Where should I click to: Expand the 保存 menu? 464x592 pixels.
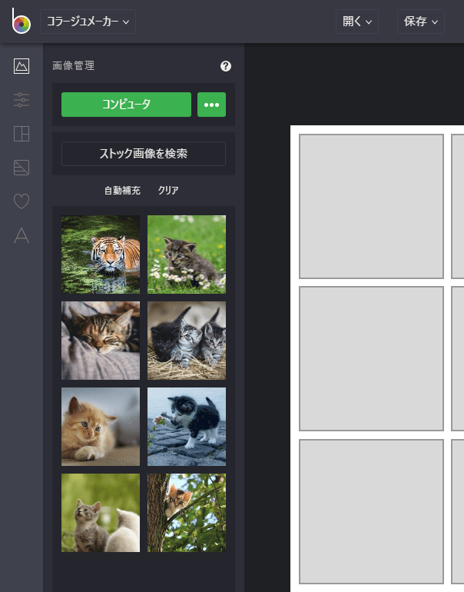pos(421,22)
